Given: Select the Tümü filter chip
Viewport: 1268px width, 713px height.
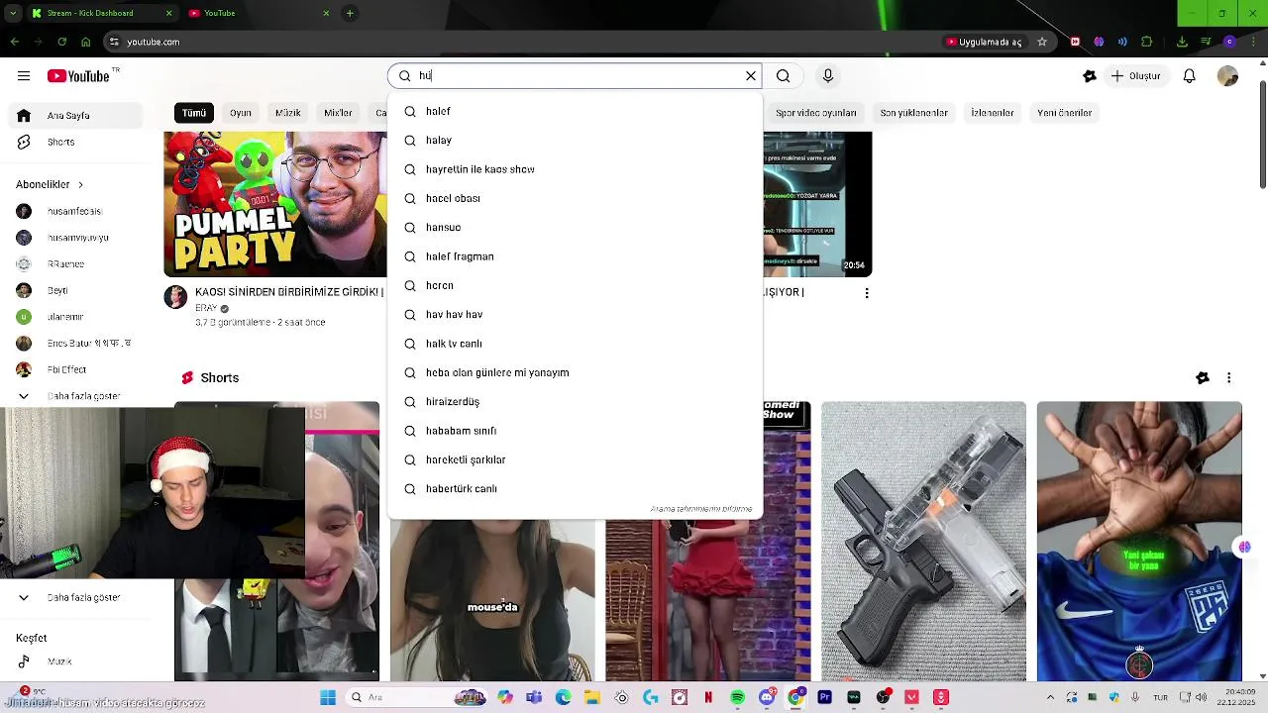Looking at the screenshot, I should pos(194,113).
